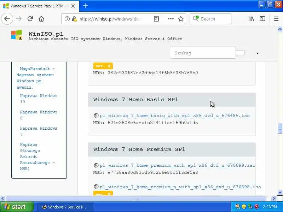283x212 pixels.
Task: Click the horizontal scrollbar right arrow
Action: (274, 199)
